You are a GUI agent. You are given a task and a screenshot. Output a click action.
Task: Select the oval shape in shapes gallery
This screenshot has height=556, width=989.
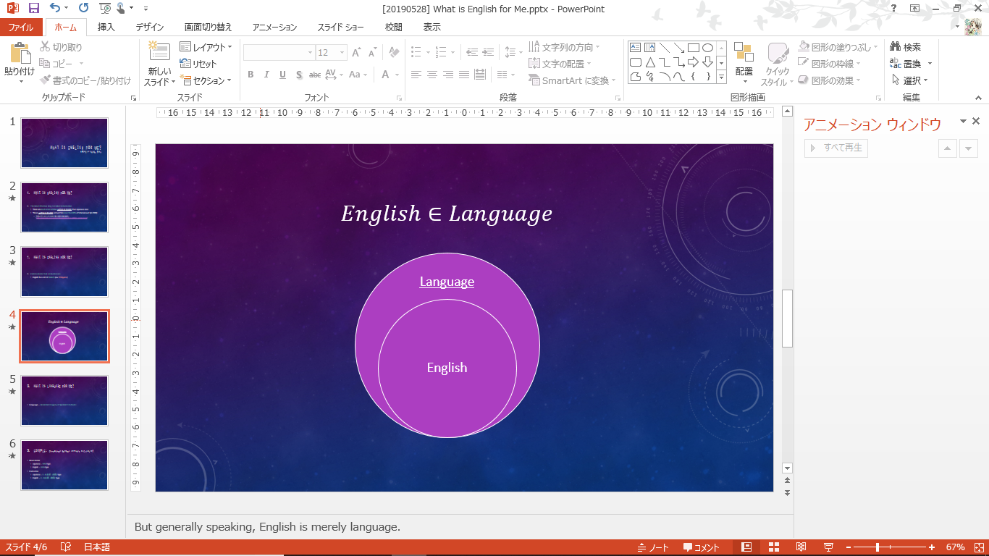(x=707, y=48)
